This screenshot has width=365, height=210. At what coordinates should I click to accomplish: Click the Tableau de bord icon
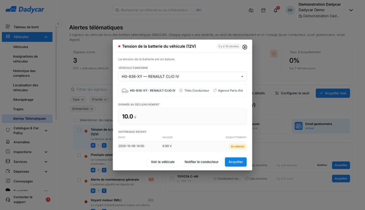pos(8,27)
